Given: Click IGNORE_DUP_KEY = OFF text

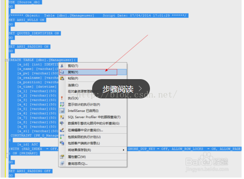Looking at the screenshot, I should (x=147, y=149).
